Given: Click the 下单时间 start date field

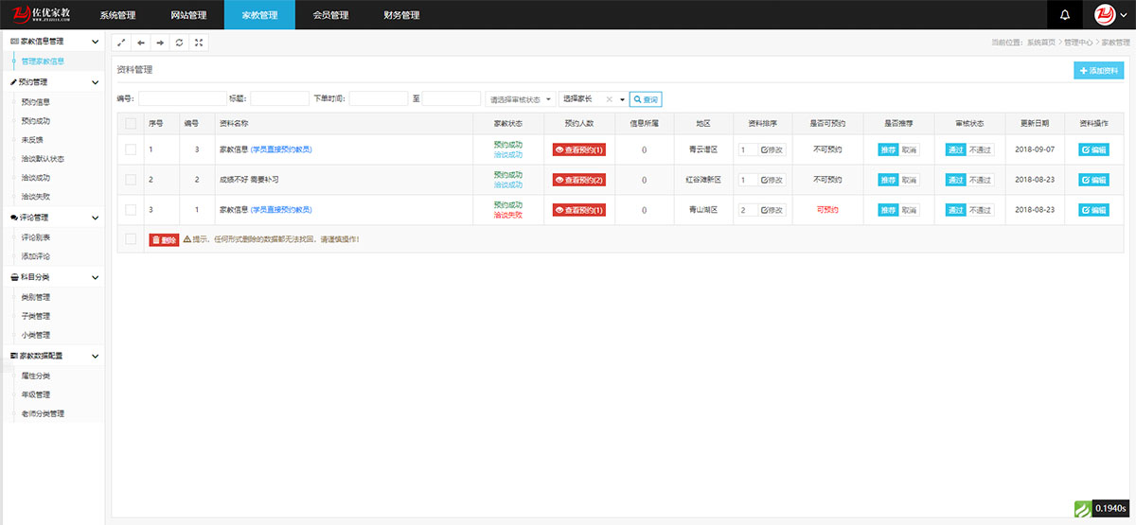Looking at the screenshot, I should [x=378, y=98].
